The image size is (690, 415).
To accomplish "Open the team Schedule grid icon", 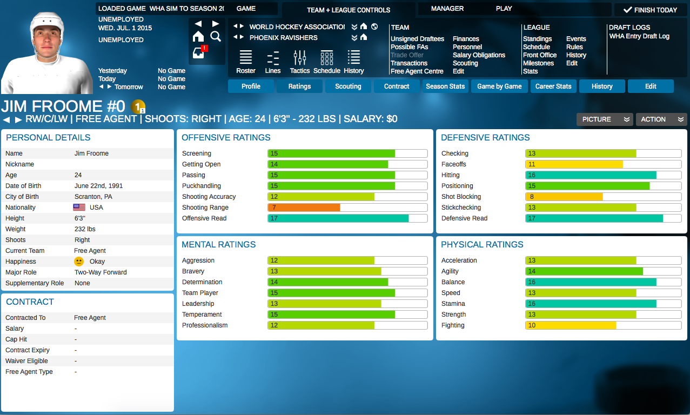I will tap(326, 62).
